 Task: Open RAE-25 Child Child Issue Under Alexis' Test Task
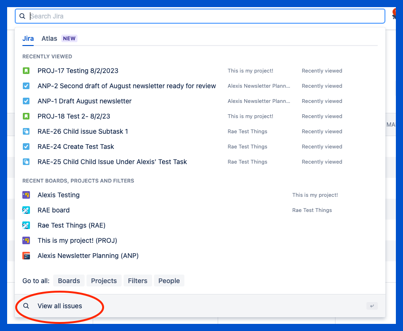[x=112, y=162]
